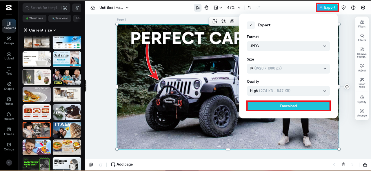Expand more sidebar items with down chevron
The height and width of the screenshot is (171, 371).
coord(9,163)
